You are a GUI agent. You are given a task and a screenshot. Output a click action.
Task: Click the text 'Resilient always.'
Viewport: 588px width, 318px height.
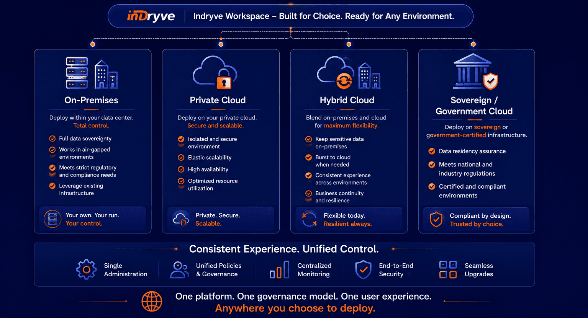(x=348, y=224)
